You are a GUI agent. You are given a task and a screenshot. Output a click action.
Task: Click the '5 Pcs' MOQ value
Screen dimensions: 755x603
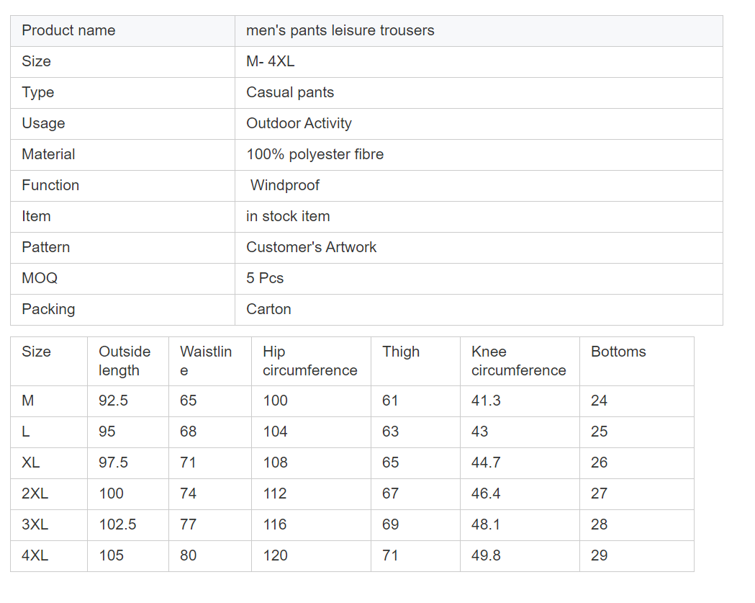pyautogui.click(x=265, y=278)
